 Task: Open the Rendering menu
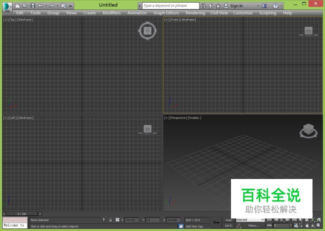(195, 13)
